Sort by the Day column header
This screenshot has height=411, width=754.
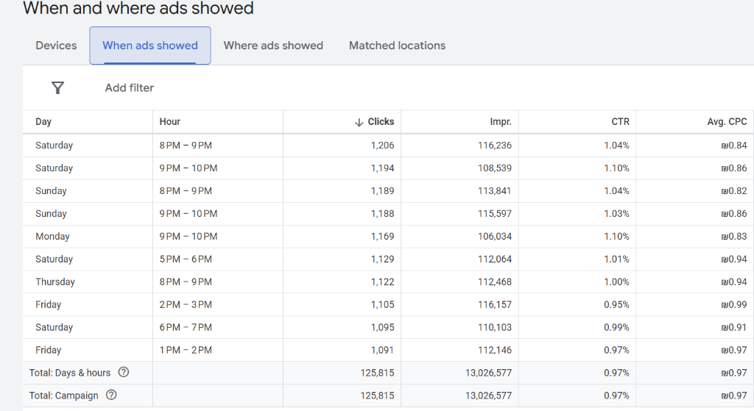[x=43, y=121]
